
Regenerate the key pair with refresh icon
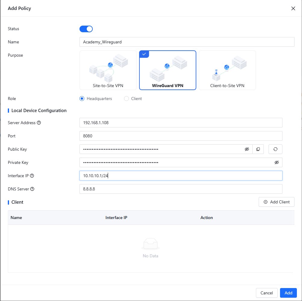(x=276, y=149)
